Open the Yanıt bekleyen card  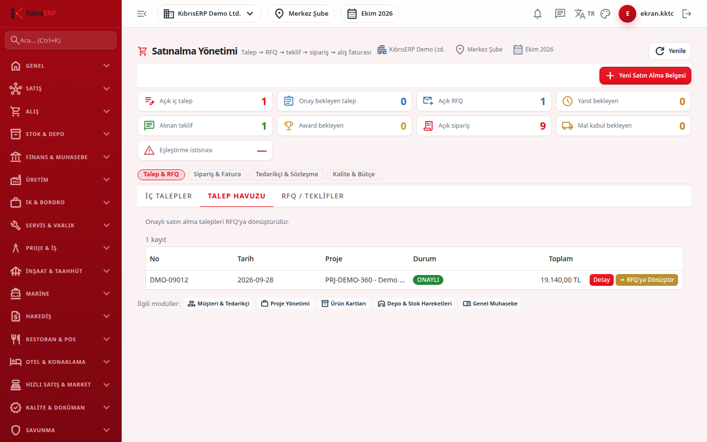pos(624,101)
